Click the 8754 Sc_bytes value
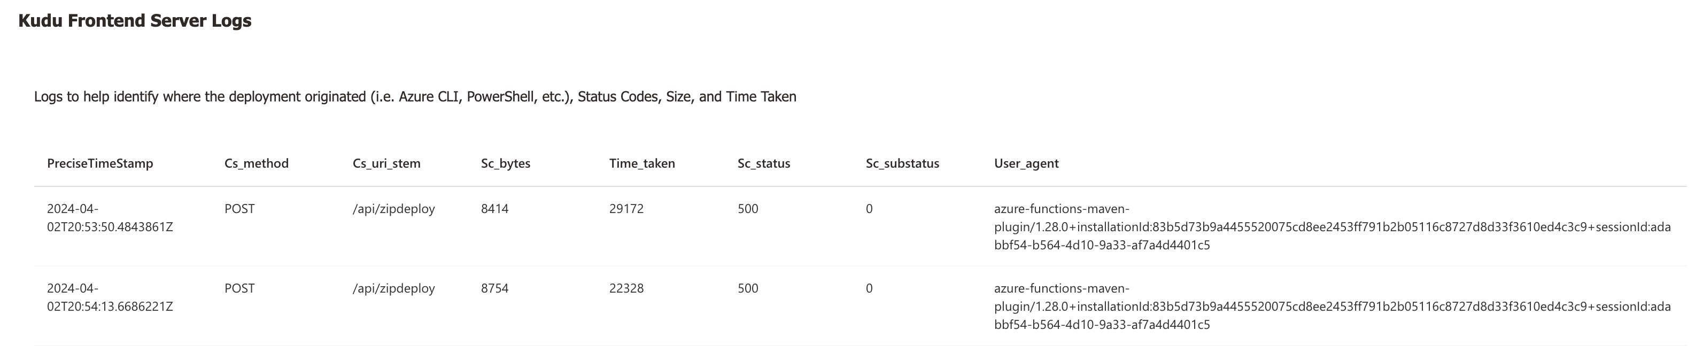 (494, 288)
